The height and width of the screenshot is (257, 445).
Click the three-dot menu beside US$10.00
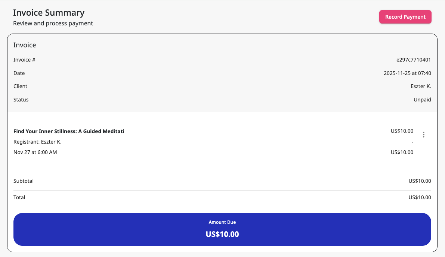point(423,135)
